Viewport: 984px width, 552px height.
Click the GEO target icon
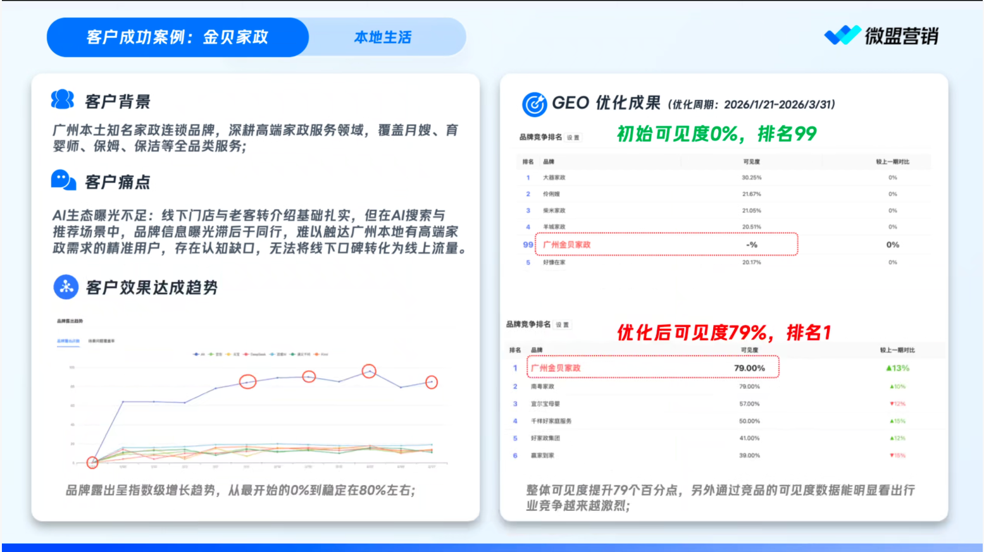pos(534,104)
